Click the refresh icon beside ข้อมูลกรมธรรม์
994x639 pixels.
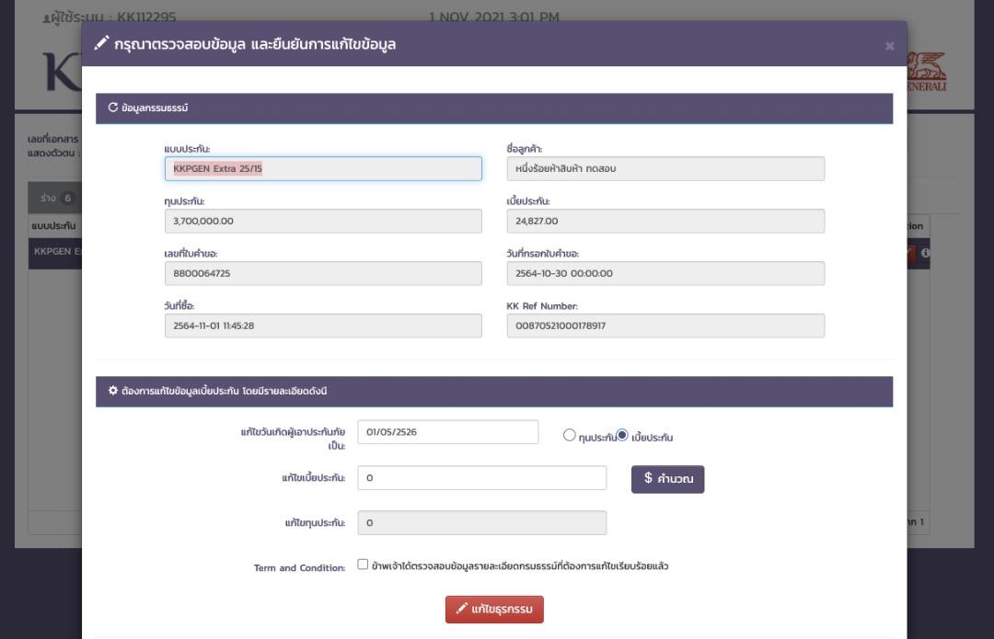[112, 109]
